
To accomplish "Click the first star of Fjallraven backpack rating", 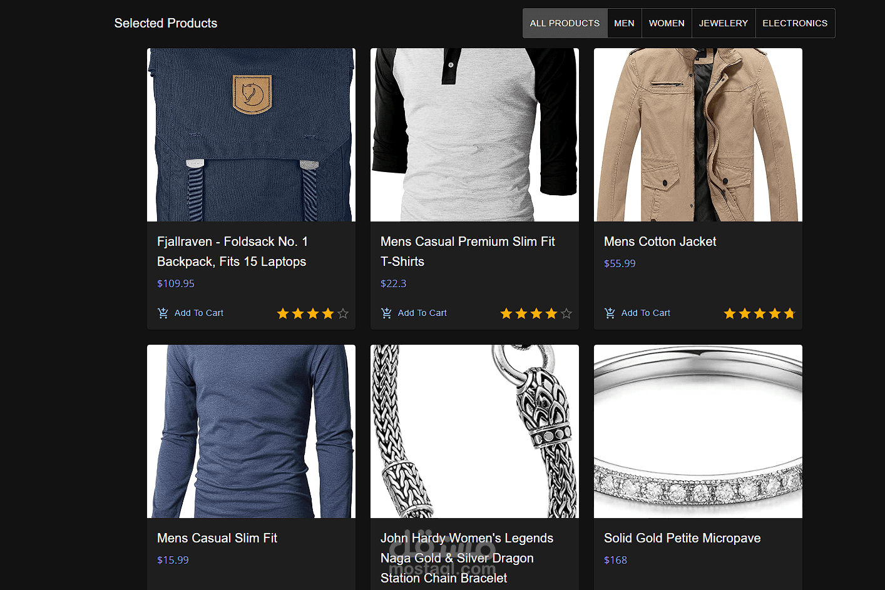I will [283, 313].
